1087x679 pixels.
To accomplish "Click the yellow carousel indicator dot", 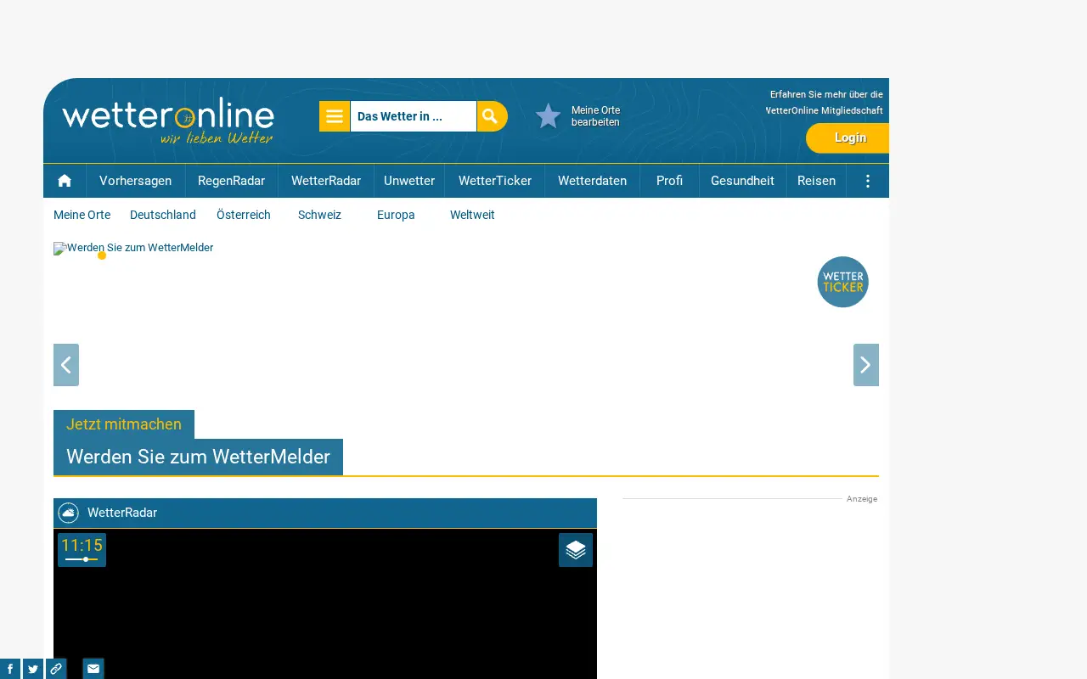I will (x=102, y=255).
